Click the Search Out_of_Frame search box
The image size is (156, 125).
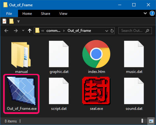point(135,31)
